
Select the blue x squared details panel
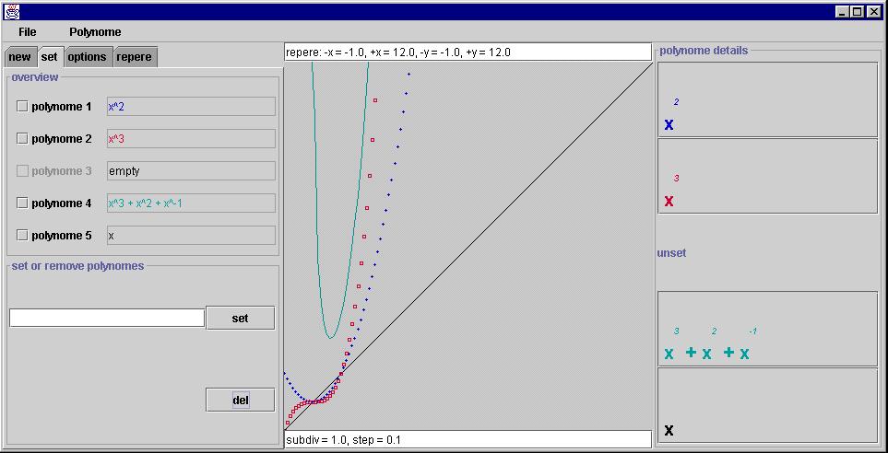(x=767, y=99)
